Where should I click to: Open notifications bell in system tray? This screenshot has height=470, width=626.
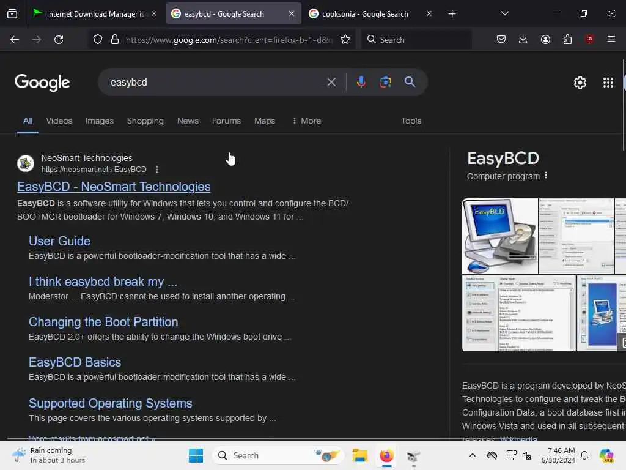[584, 455]
